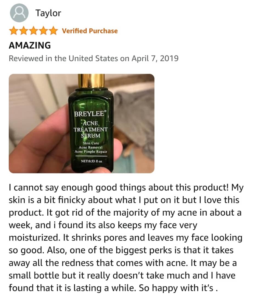Click the gold bottle cap in photo
Viewport: 255px width, 297px height.
[x=91, y=81]
